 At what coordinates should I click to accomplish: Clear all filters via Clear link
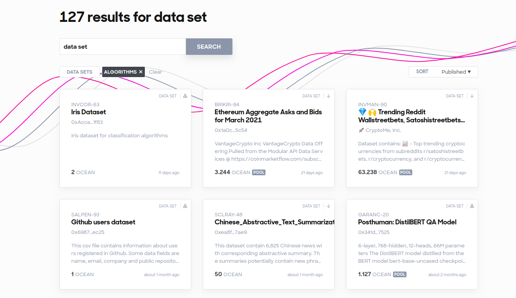(155, 72)
